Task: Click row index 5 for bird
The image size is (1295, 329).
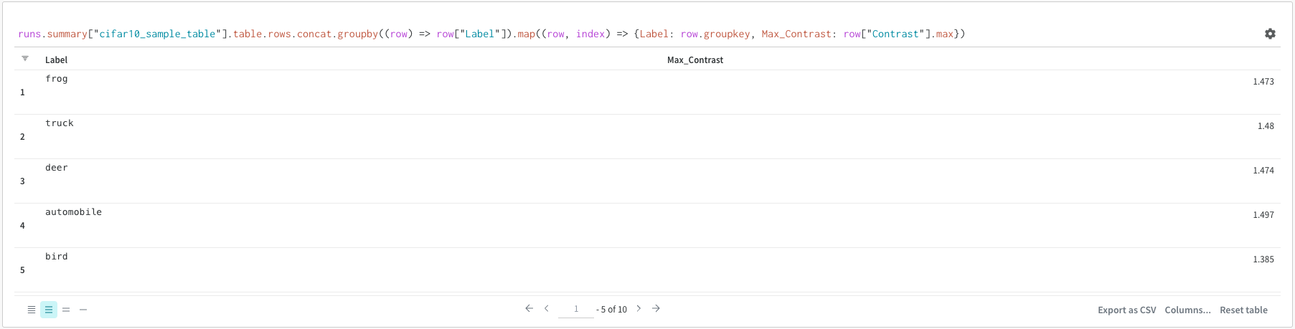Action: point(22,270)
